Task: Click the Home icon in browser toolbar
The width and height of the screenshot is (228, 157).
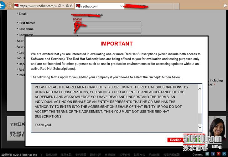Action: (x=225, y=6)
